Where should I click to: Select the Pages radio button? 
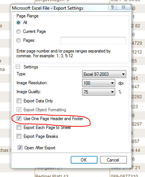[18, 40]
